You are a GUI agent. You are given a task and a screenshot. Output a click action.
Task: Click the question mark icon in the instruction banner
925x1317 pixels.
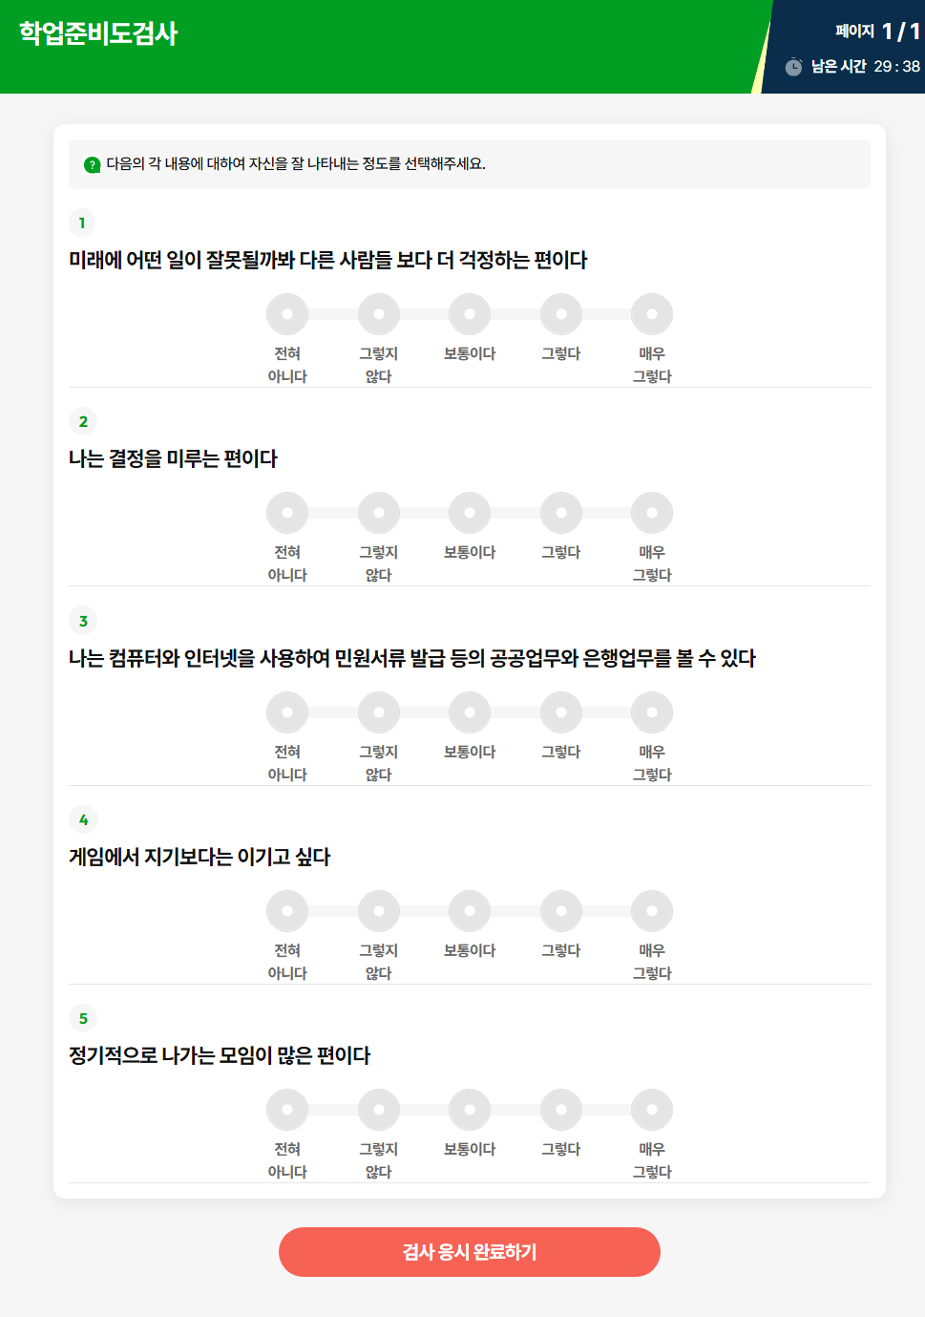point(91,164)
